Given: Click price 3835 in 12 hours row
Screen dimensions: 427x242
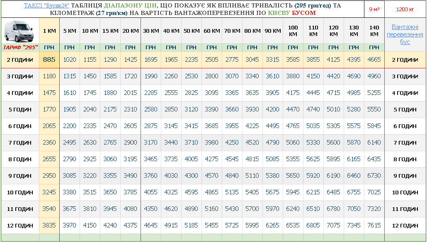Looking at the screenshot, I should [49, 225].
